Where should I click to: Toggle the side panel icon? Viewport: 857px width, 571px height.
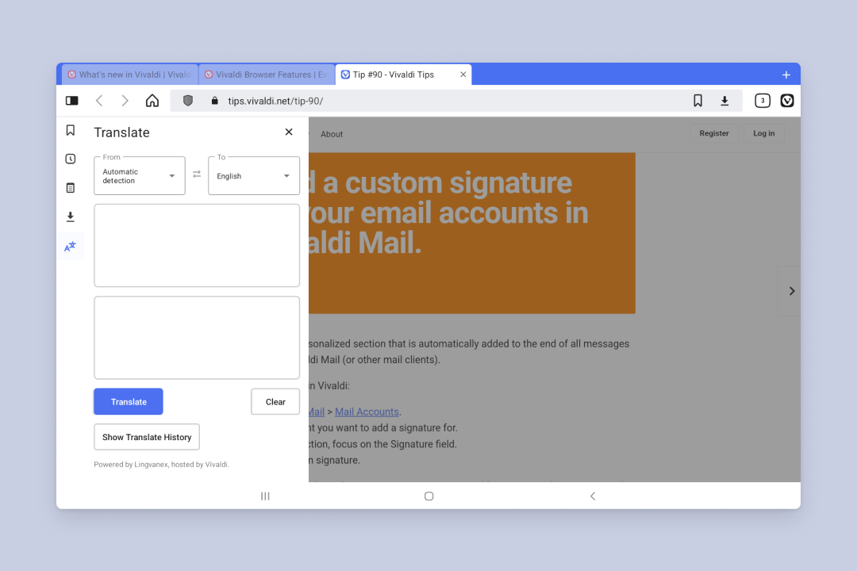pyautogui.click(x=72, y=101)
